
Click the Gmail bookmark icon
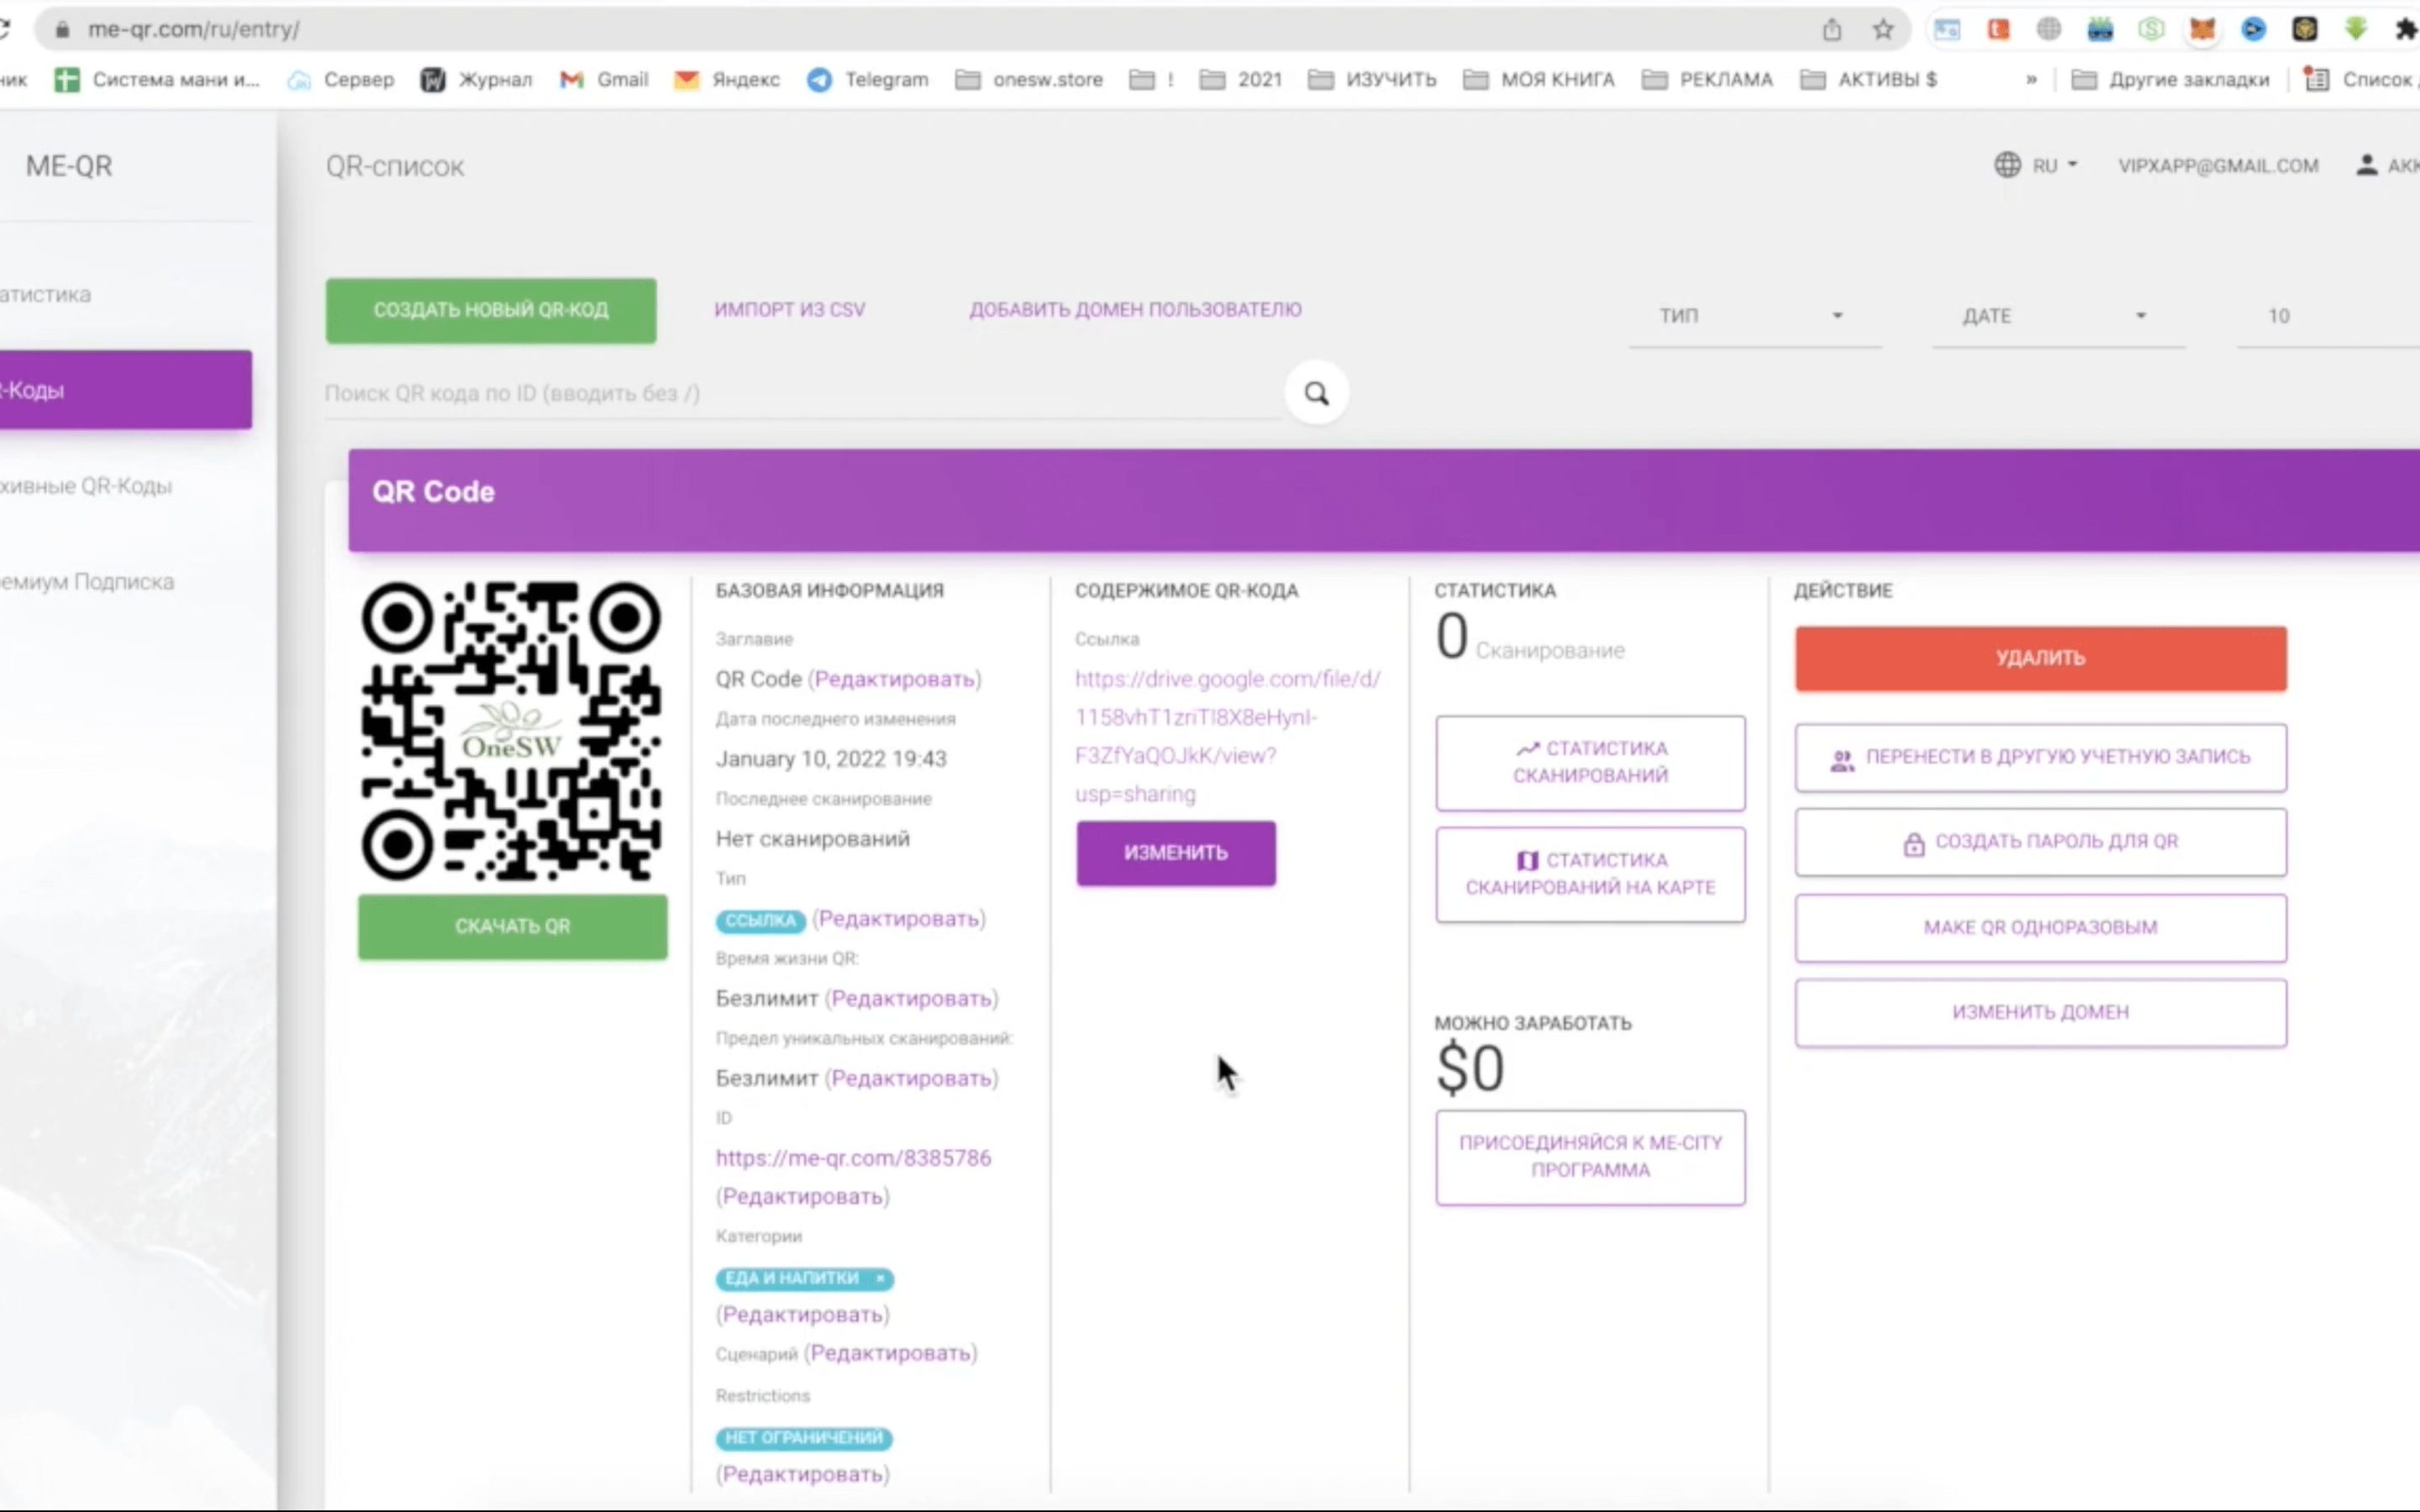[571, 80]
